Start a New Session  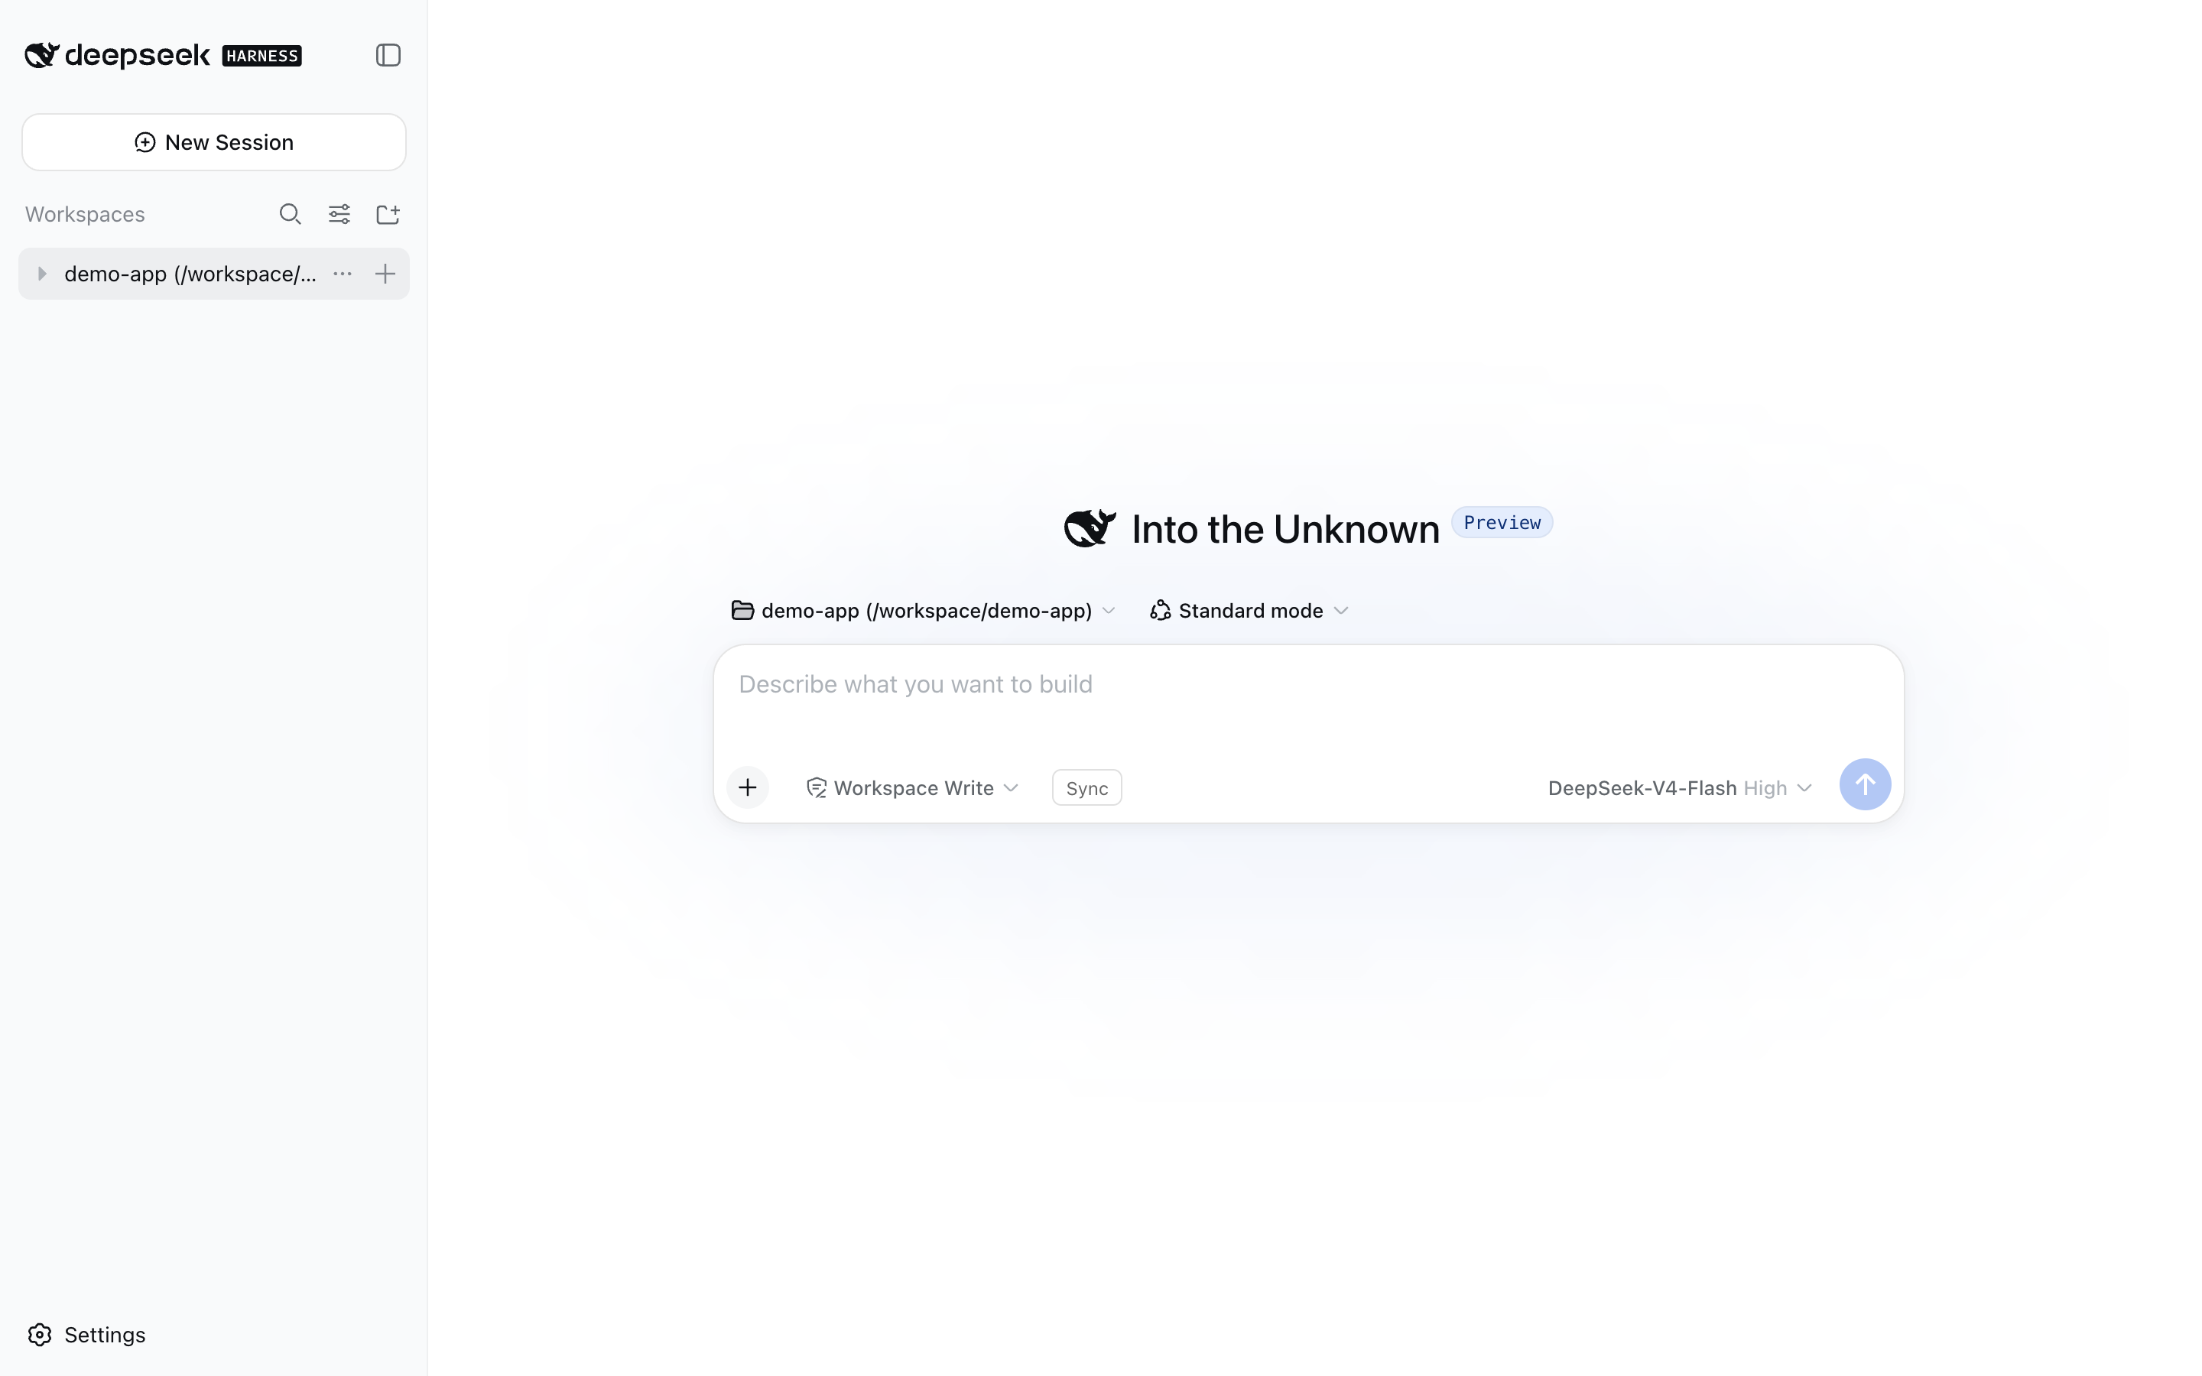pos(214,142)
